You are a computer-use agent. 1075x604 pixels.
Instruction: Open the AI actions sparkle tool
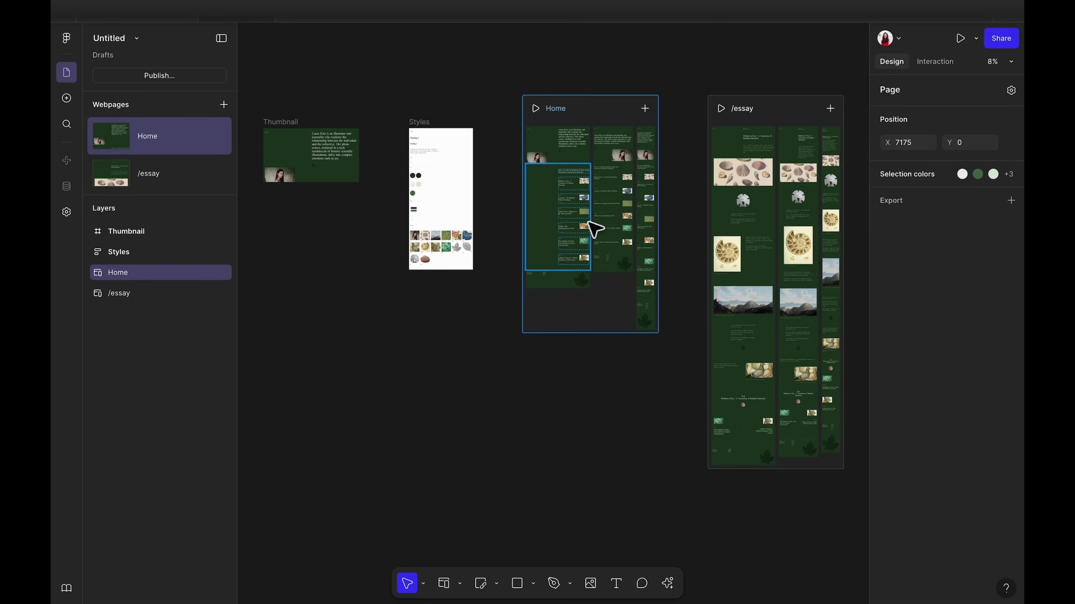(x=668, y=583)
